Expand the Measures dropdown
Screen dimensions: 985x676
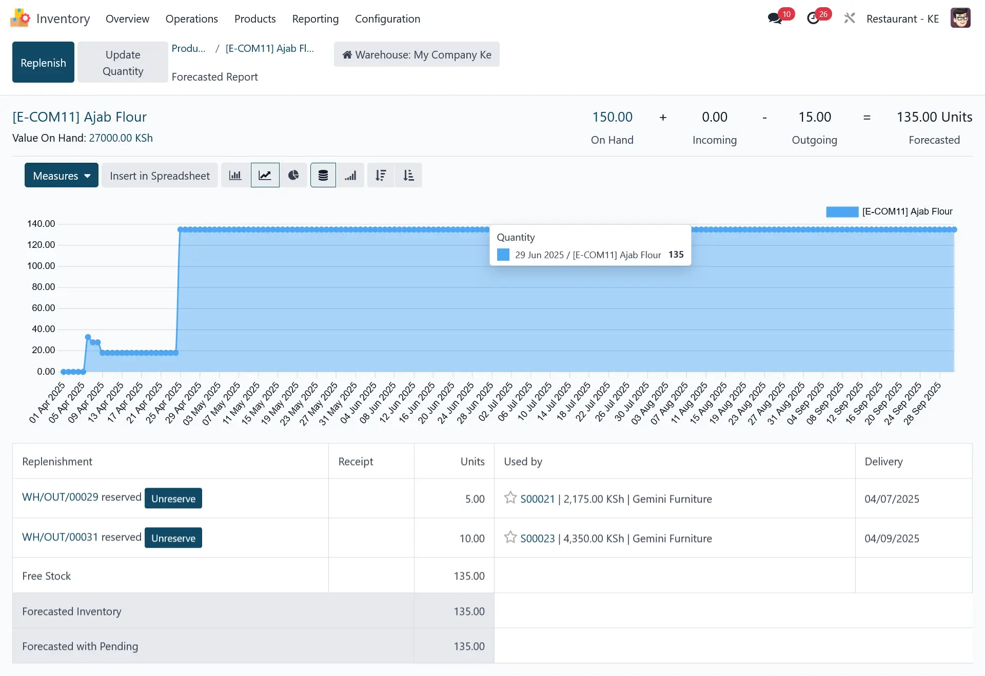tap(62, 176)
